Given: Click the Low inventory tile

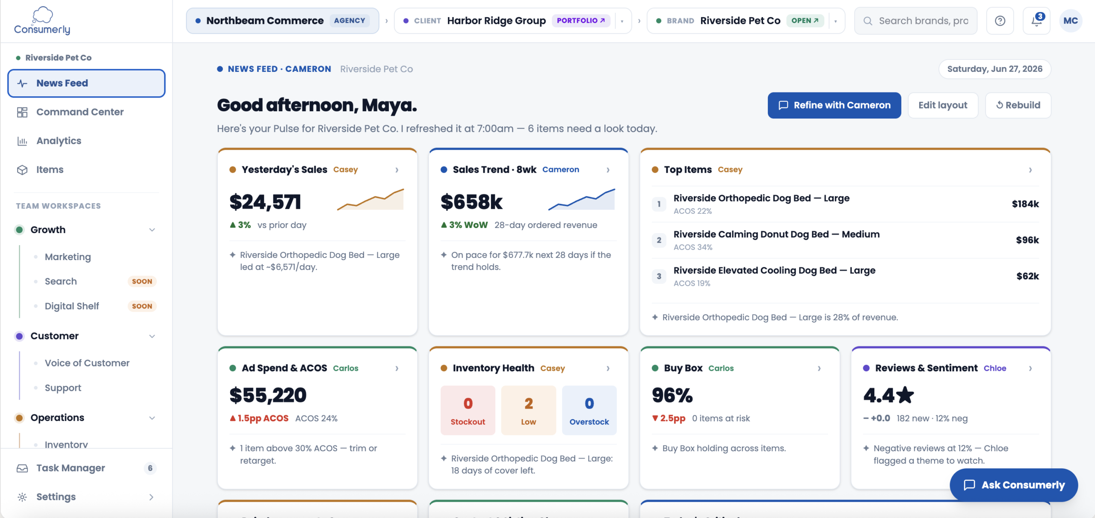Looking at the screenshot, I should click(529, 411).
